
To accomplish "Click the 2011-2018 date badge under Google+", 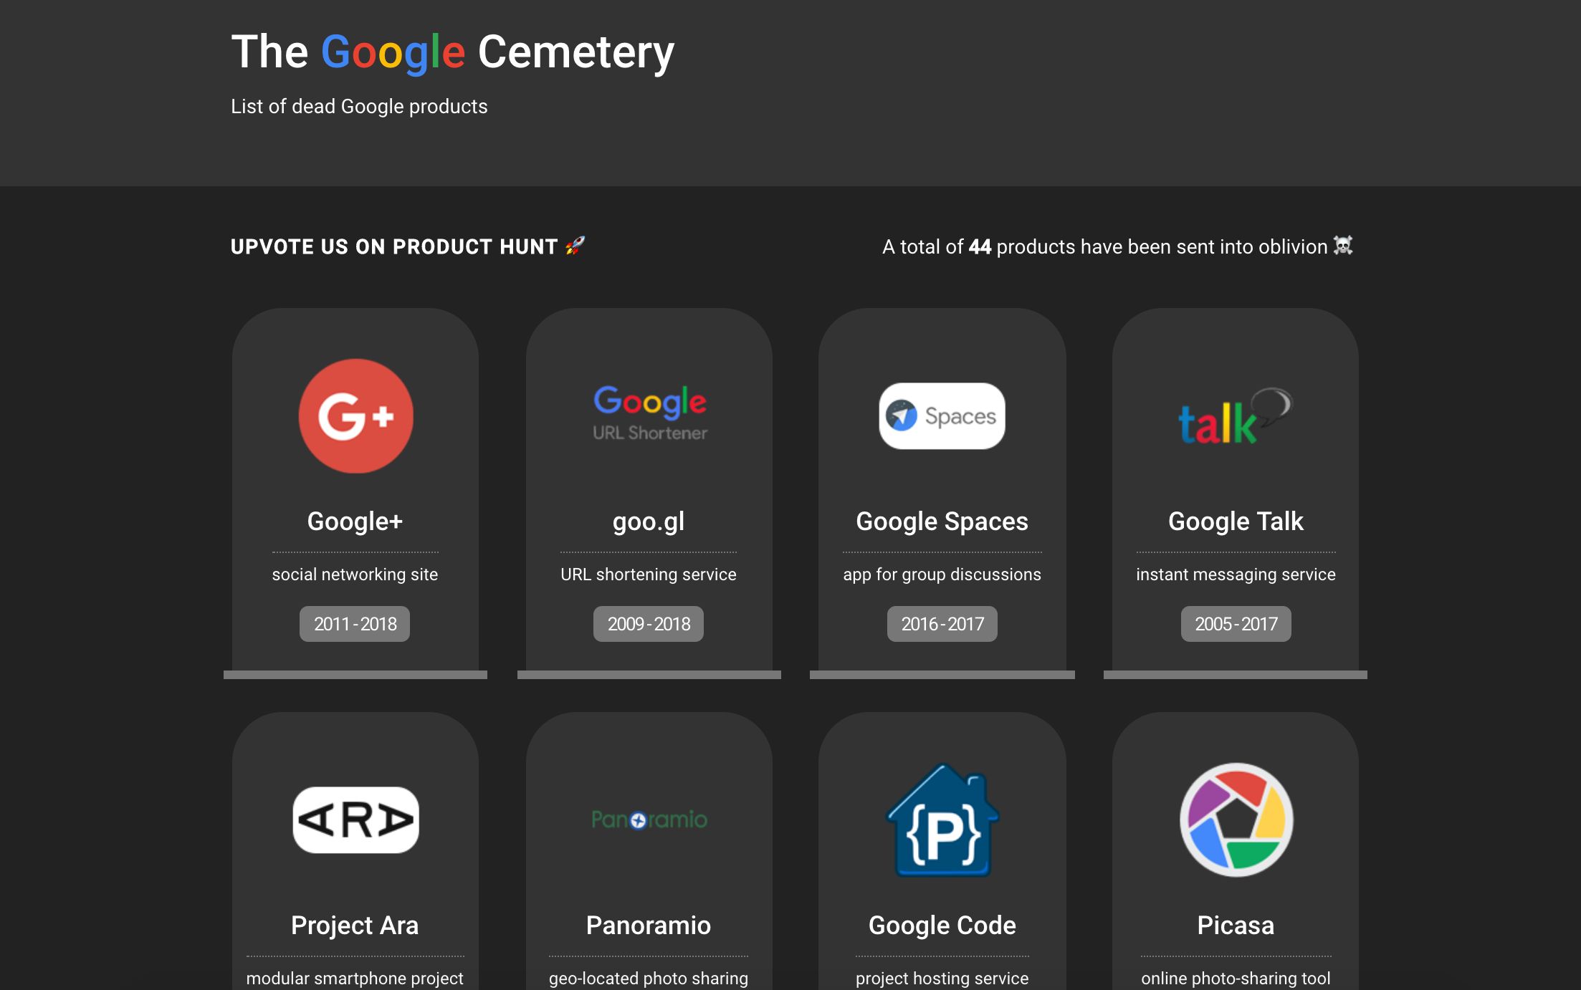I will (355, 623).
